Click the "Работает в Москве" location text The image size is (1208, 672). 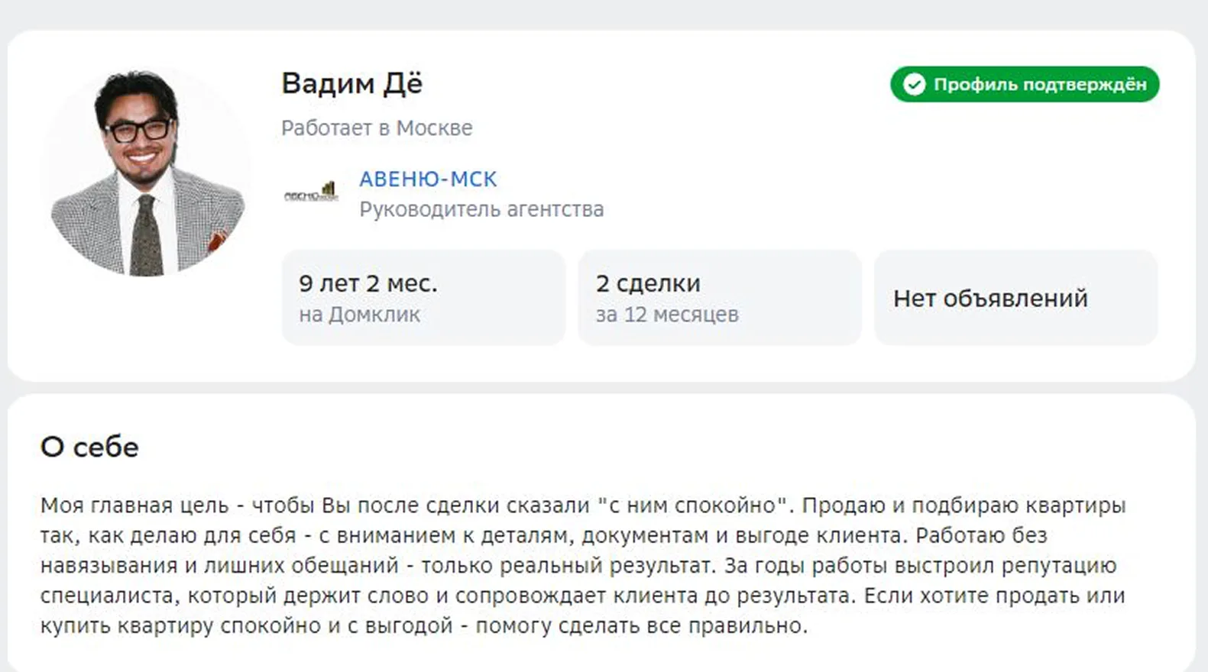[377, 128]
